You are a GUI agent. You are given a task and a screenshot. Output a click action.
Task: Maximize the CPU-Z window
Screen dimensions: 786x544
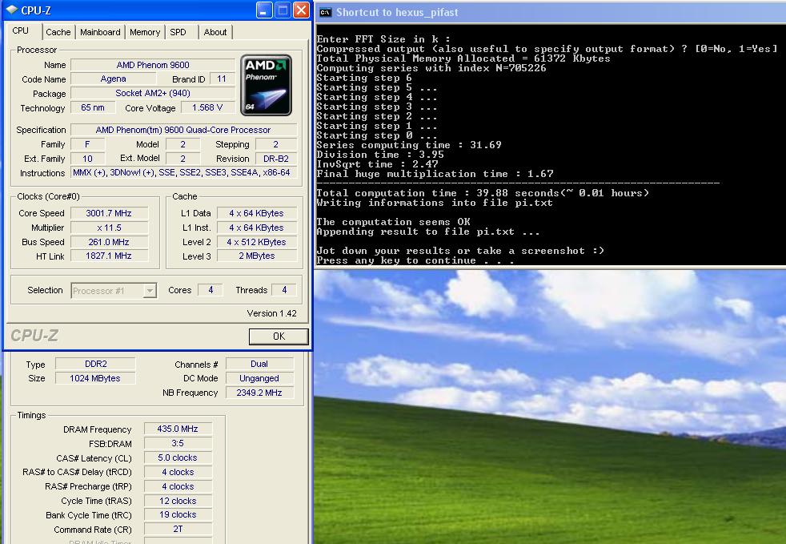283,10
